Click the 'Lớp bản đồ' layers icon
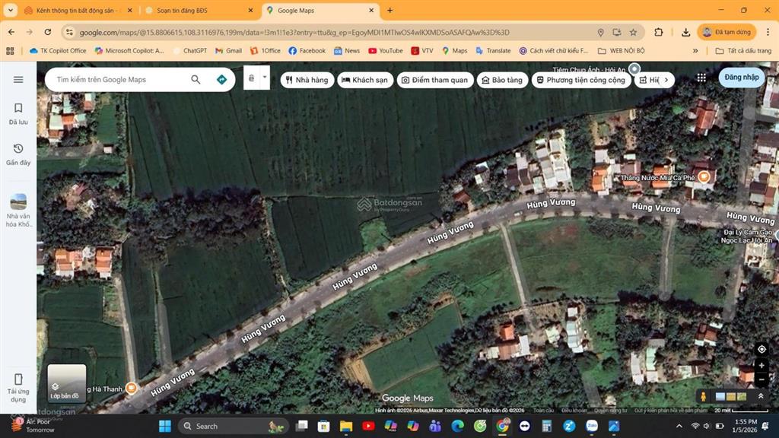This screenshot has height=438, width=779. pos(66,384)
